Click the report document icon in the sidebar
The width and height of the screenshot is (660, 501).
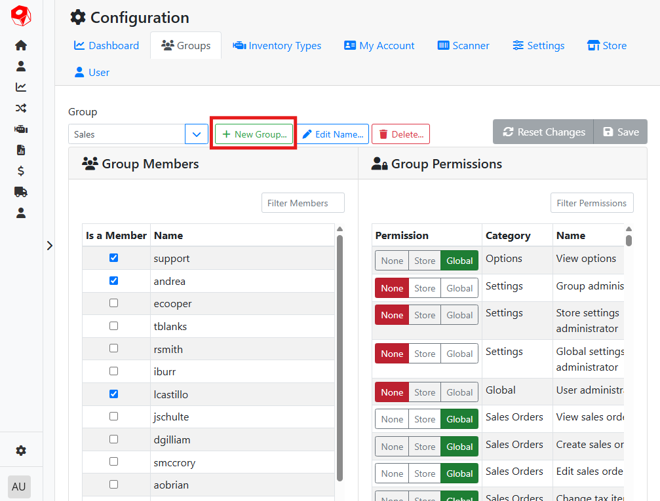click(21, 150)
